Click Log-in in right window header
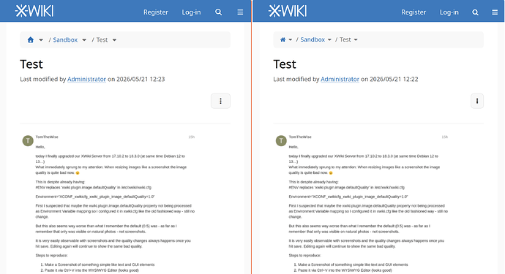Screen dimensions: 505x274 pyautogui.click(x=449, y=12)
